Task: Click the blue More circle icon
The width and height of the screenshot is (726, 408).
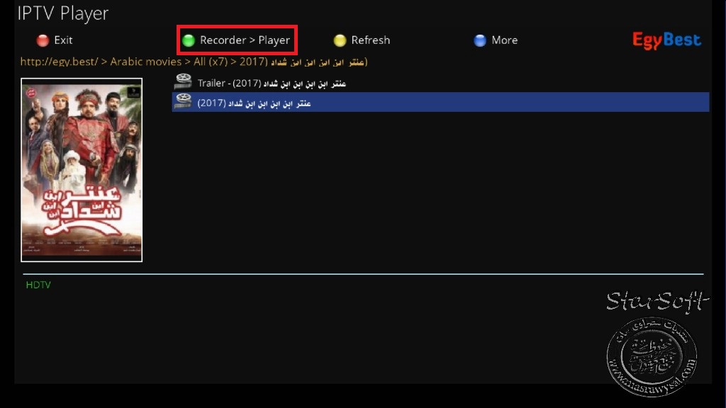Action: tap(480, 40)
